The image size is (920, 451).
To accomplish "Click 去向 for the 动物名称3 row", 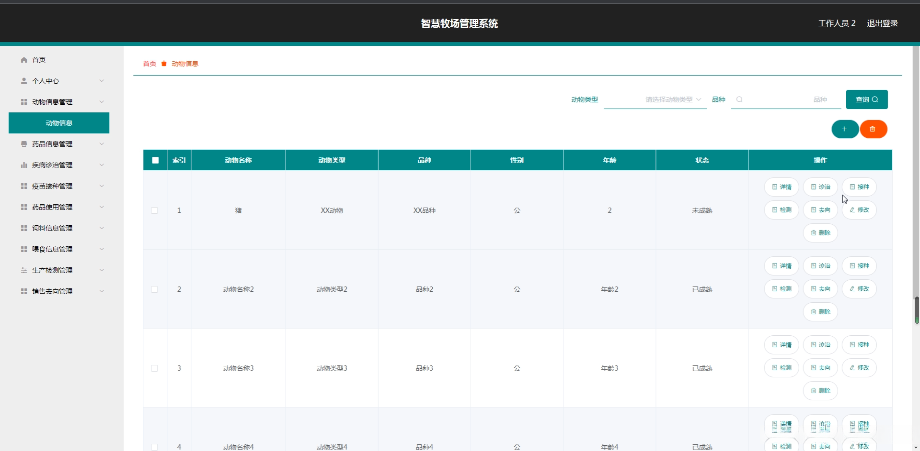I will pos(820,368).
